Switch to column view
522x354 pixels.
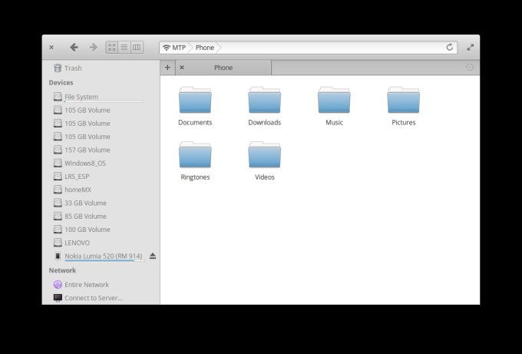pyautogui.click(x=137, y=48)
